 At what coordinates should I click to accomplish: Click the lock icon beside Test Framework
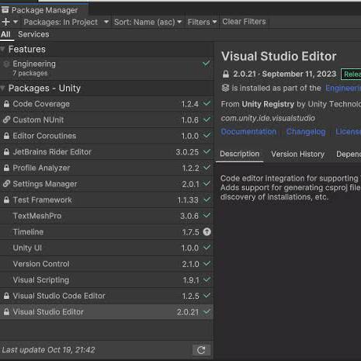pos(6,200)
